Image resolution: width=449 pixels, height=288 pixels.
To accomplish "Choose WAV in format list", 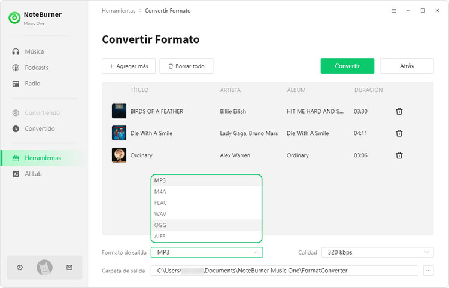I will coord(207,214).
